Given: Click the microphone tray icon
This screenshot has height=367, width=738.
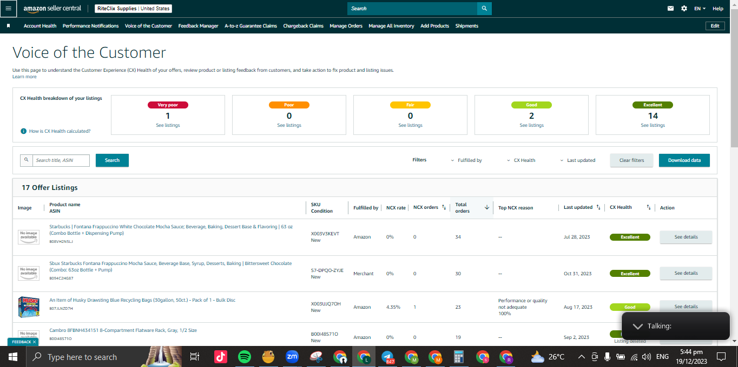Looking at the screenshot, I should coord(607,357).
